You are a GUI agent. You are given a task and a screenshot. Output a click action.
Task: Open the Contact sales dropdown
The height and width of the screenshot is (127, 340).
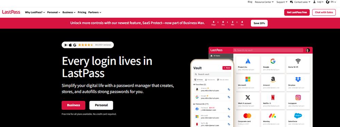click(300, 2)
